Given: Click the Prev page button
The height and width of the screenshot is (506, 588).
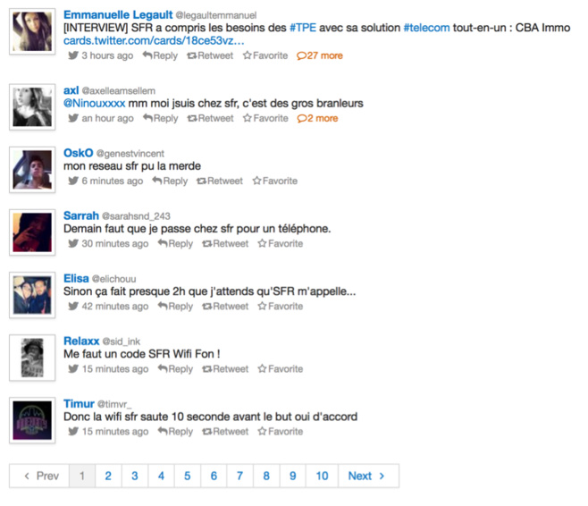Looking at the screenshot, I should pos(40,476).
